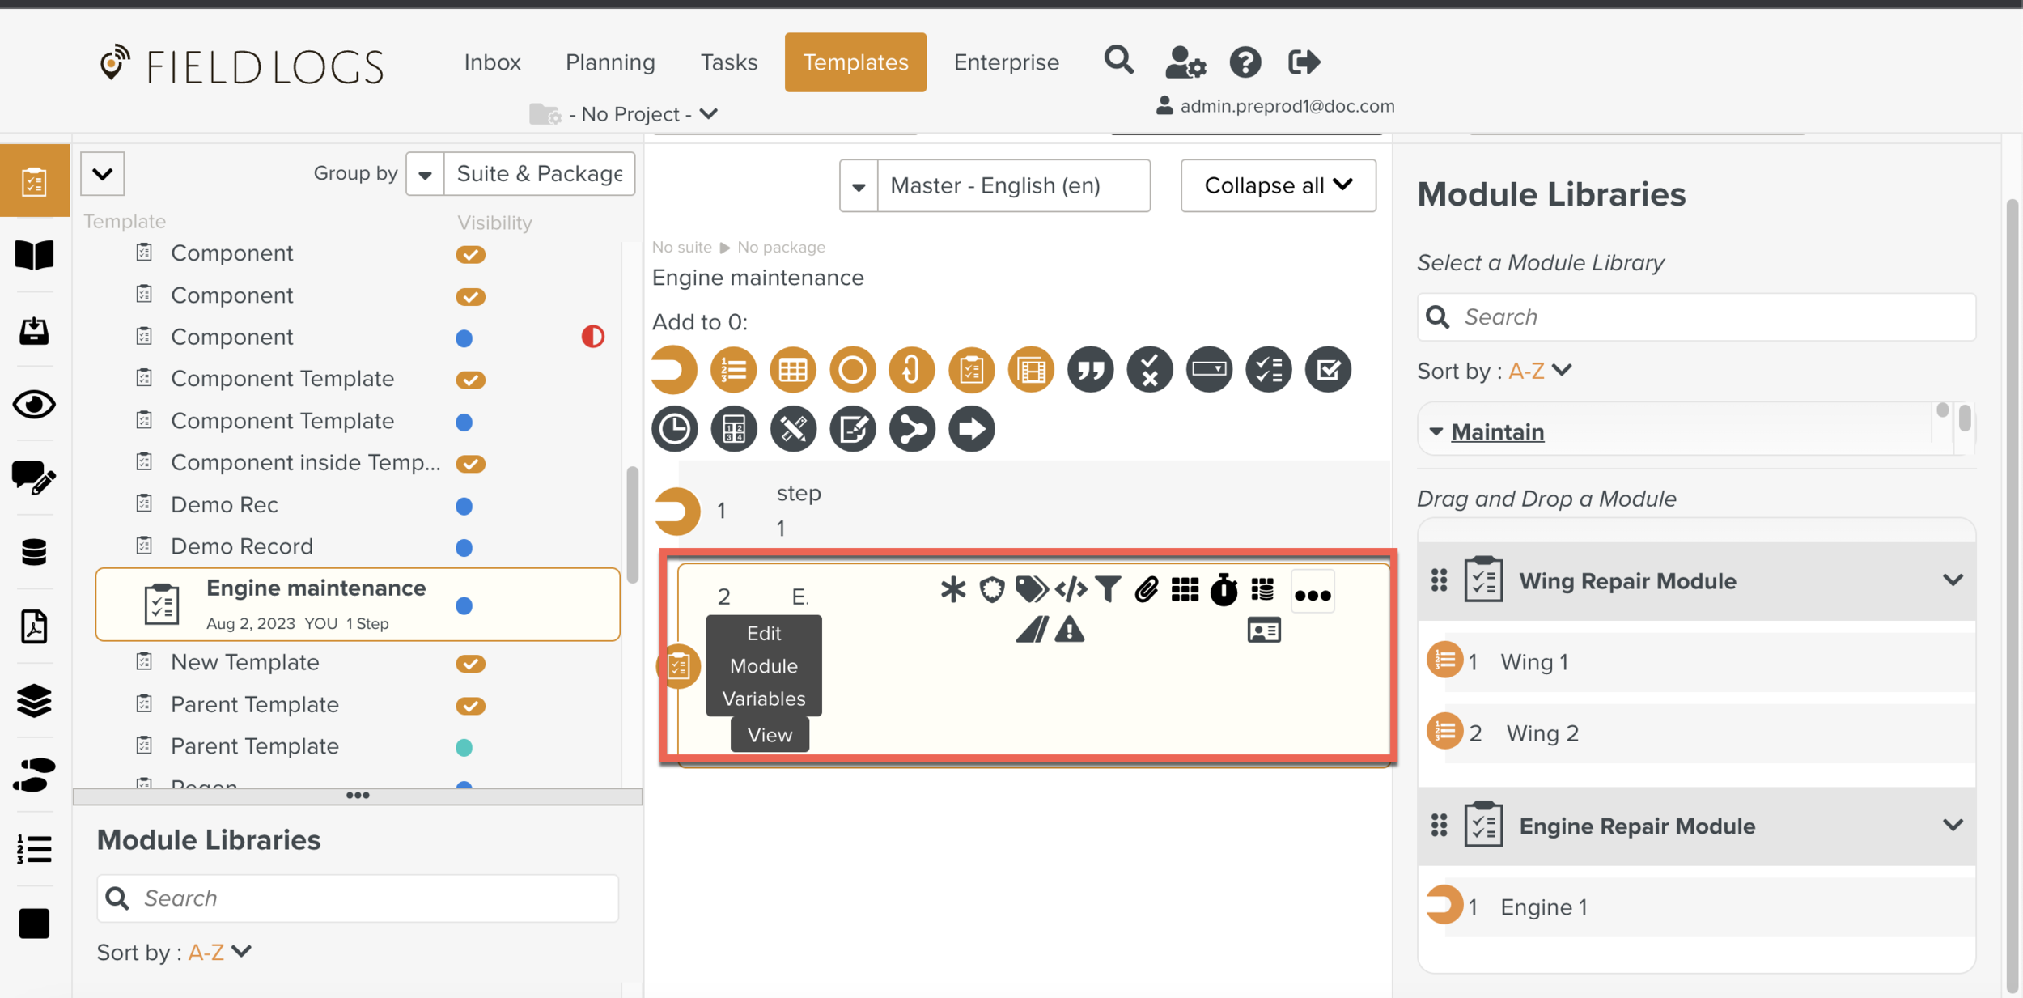
Task: Click the stopwatch timer icon in step 2
Action: coord(1223,590)
